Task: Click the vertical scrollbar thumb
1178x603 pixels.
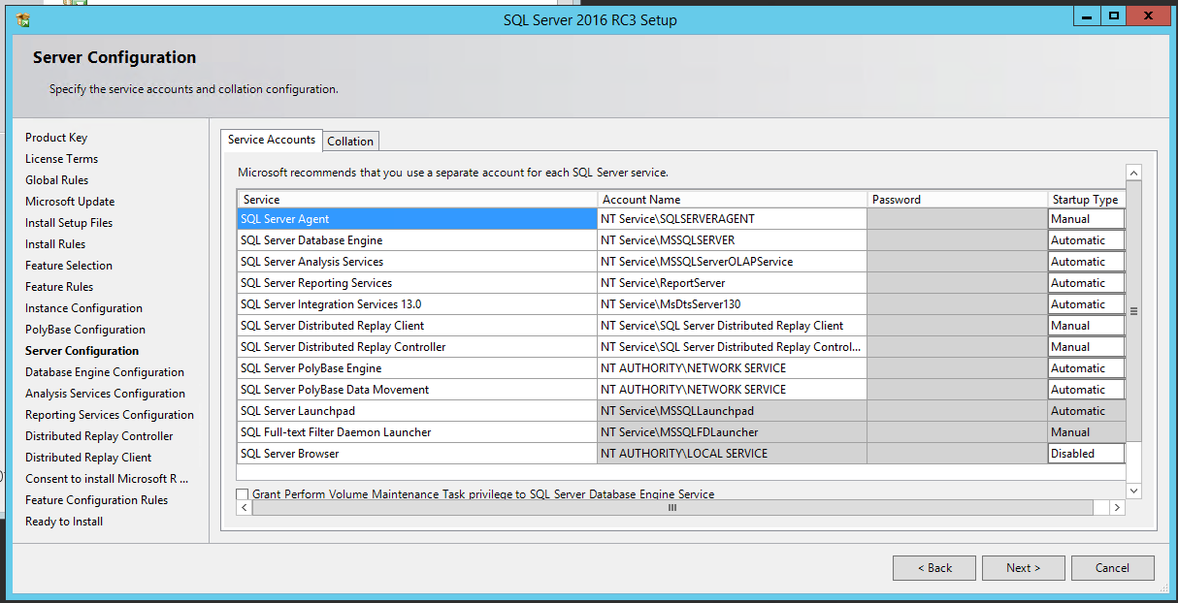Action: (1133, 311)
